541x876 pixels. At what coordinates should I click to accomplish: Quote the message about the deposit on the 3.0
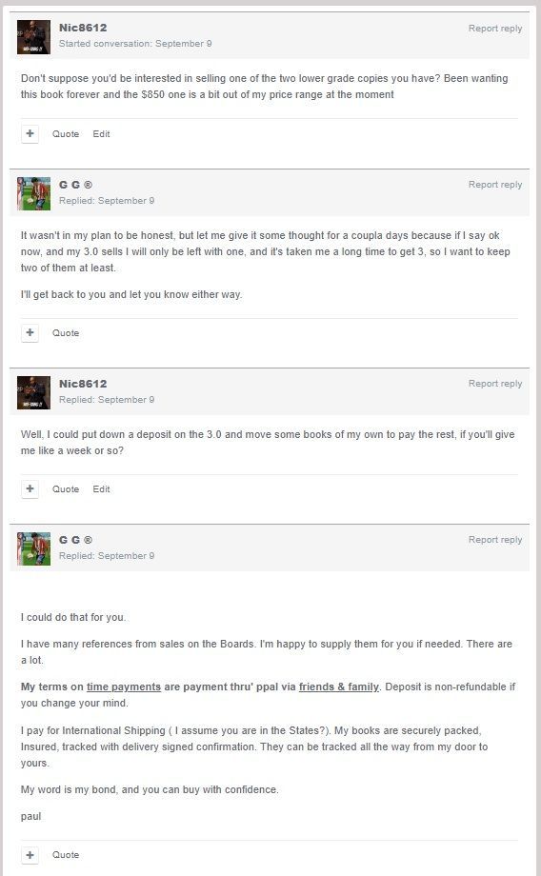pos(66,488)
